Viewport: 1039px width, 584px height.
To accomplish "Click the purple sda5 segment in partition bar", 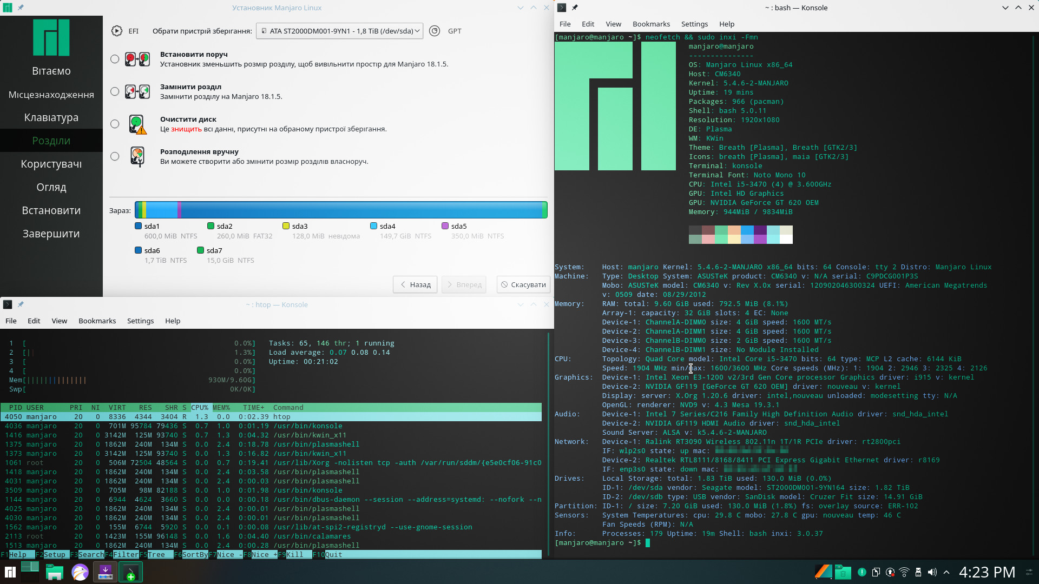I will tap(179, 210).
